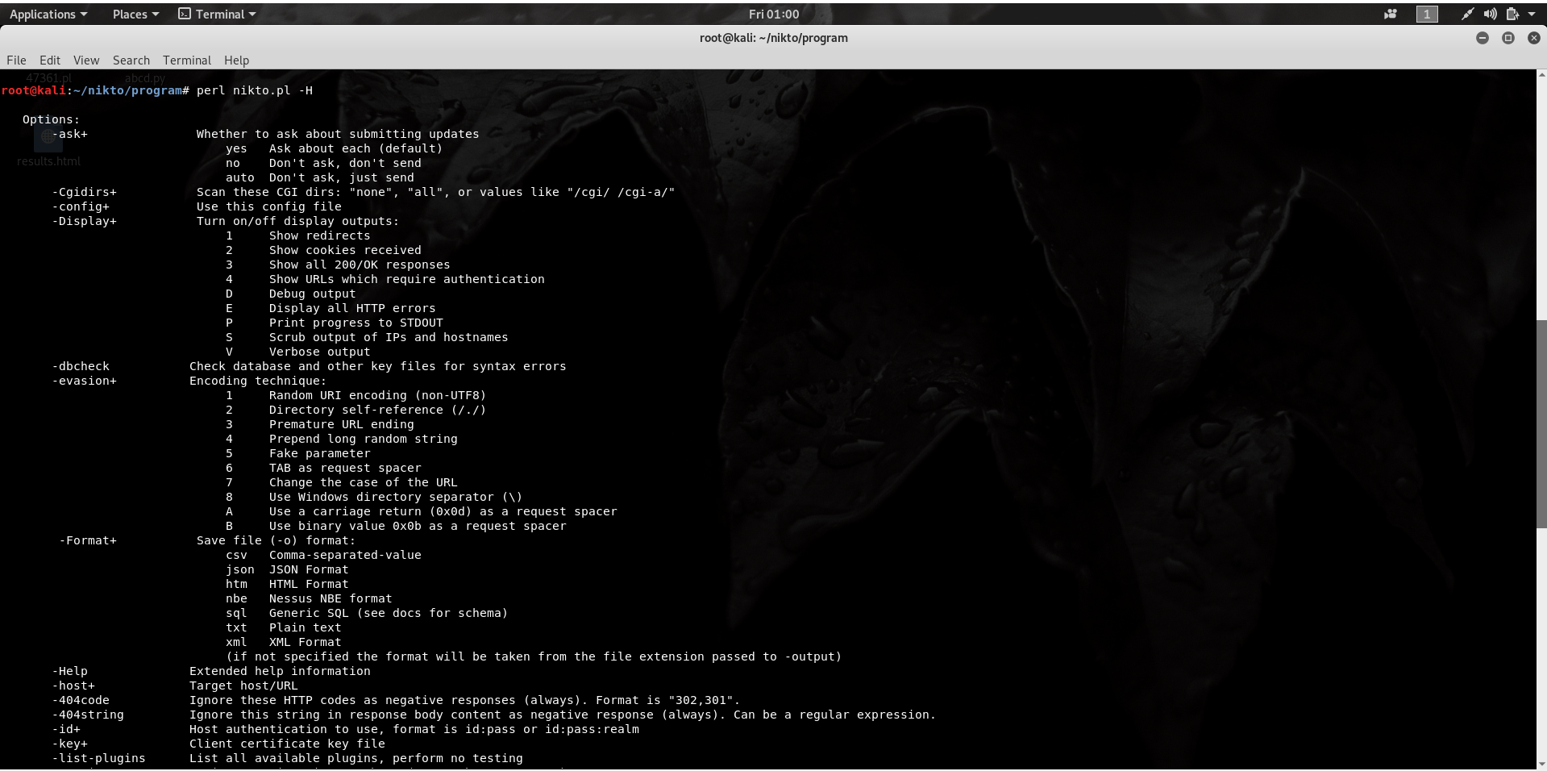Open the Help menu
Image resolution: width=1547 pixels, height=771 pixels.
(x=236, y=60)
